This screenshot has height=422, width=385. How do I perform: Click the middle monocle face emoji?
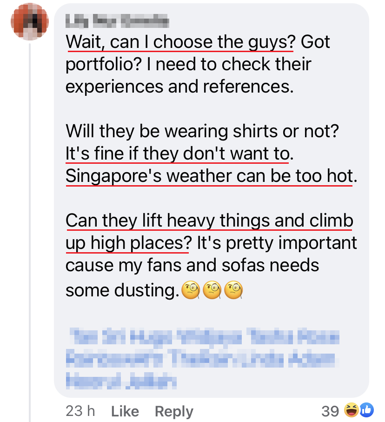pyautogui.click(x=212, y=291)
